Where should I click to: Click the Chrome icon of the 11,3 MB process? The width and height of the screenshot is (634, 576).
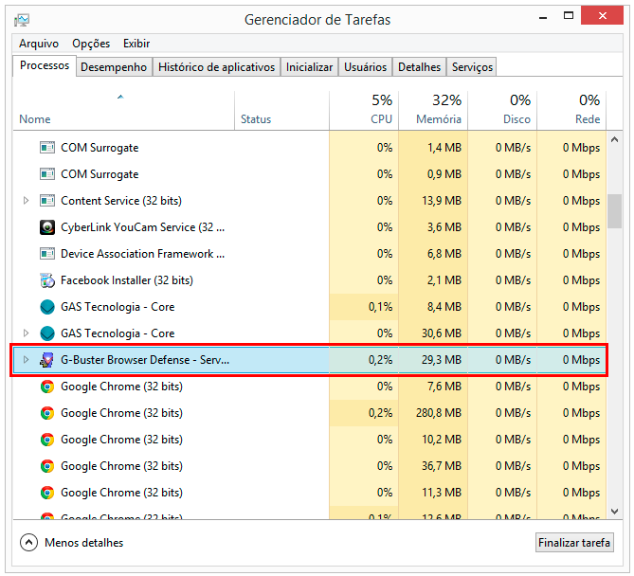[47, 493]
